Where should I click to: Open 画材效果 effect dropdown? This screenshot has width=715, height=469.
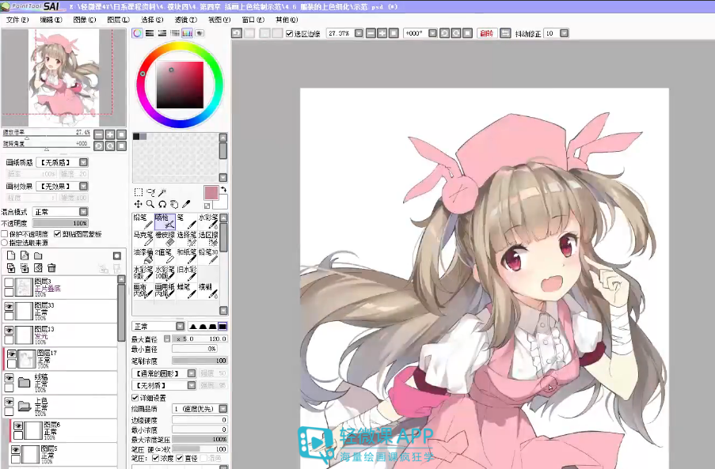tap(83, 186)
